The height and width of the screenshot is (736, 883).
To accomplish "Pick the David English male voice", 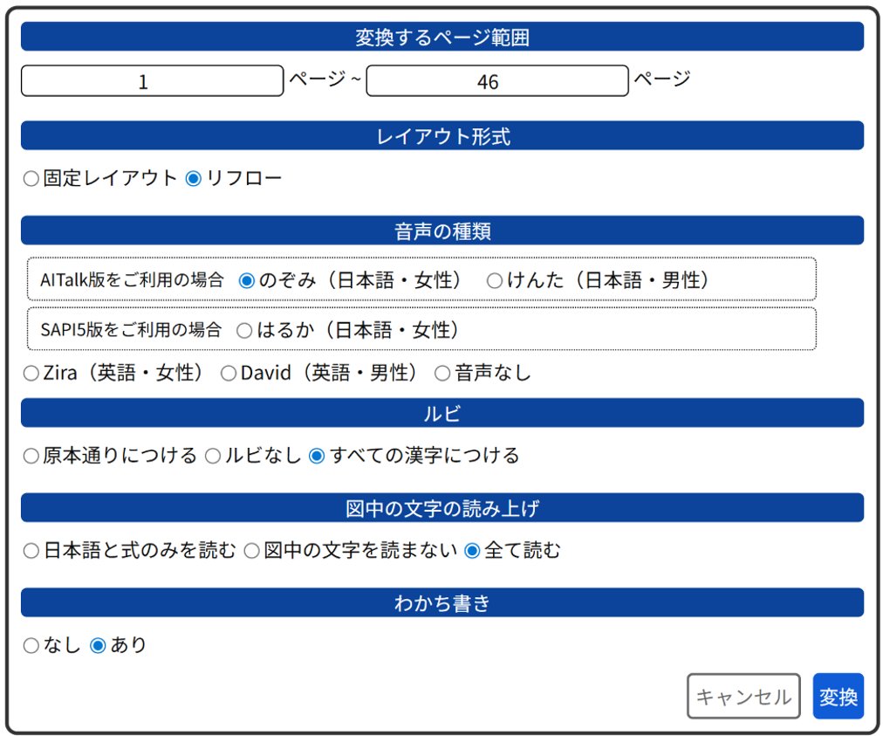I will 229,374.
